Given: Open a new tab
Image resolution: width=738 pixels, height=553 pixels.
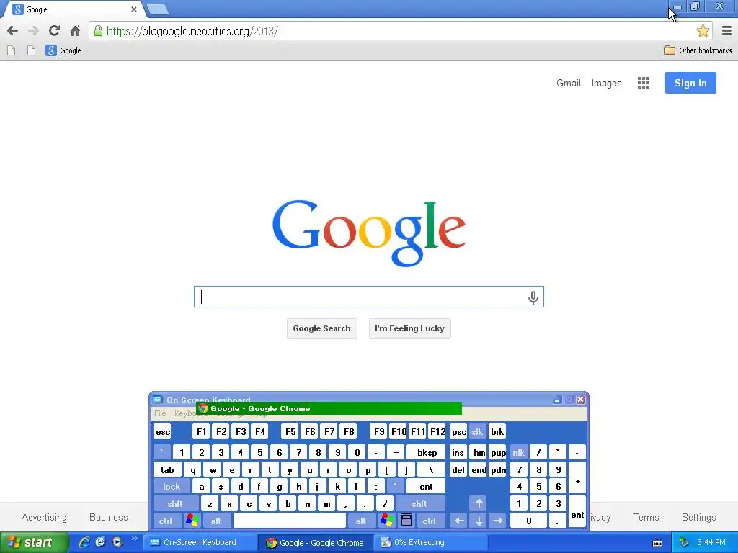Looking at the screenshot, I should coord(157,9).
